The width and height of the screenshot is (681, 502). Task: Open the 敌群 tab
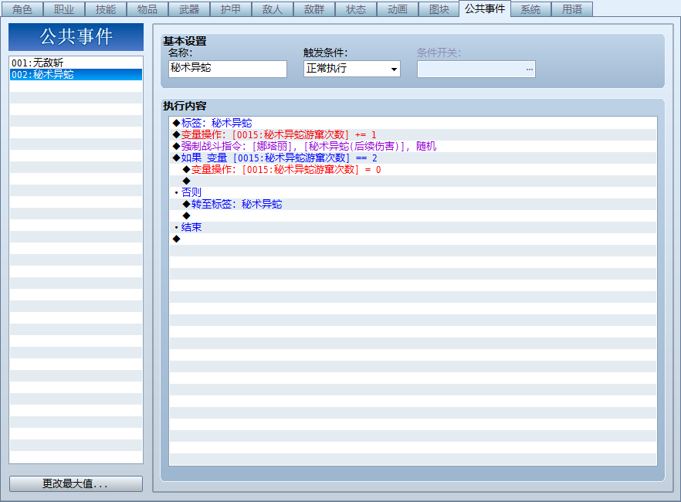coord(314,9)
